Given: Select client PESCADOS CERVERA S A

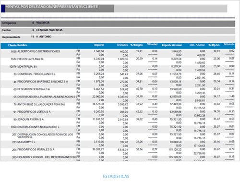Looking at the screenshot, I should [34, 89].
